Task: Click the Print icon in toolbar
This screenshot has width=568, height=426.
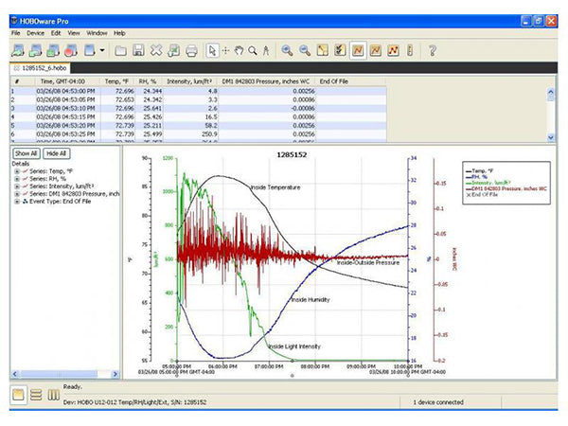Action: pyautogui.click(x=191, y=50)
